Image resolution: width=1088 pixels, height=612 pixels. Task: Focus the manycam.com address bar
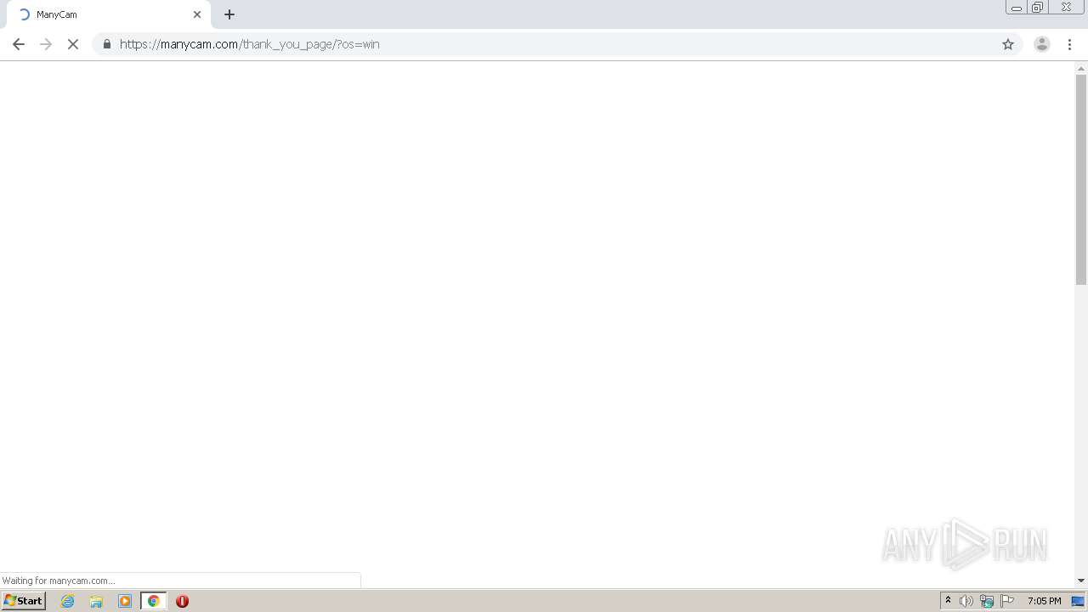coord(557,44)
